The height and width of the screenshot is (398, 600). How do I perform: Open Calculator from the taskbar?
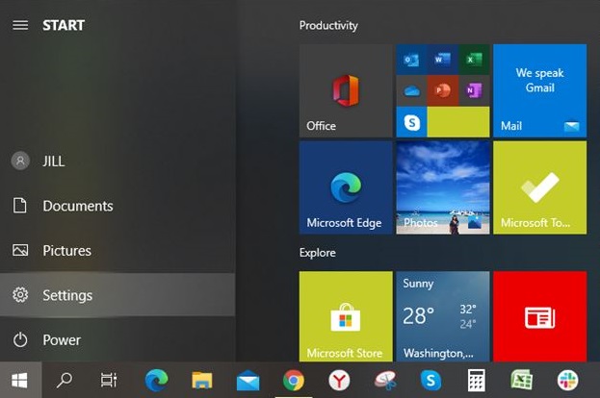477,380
